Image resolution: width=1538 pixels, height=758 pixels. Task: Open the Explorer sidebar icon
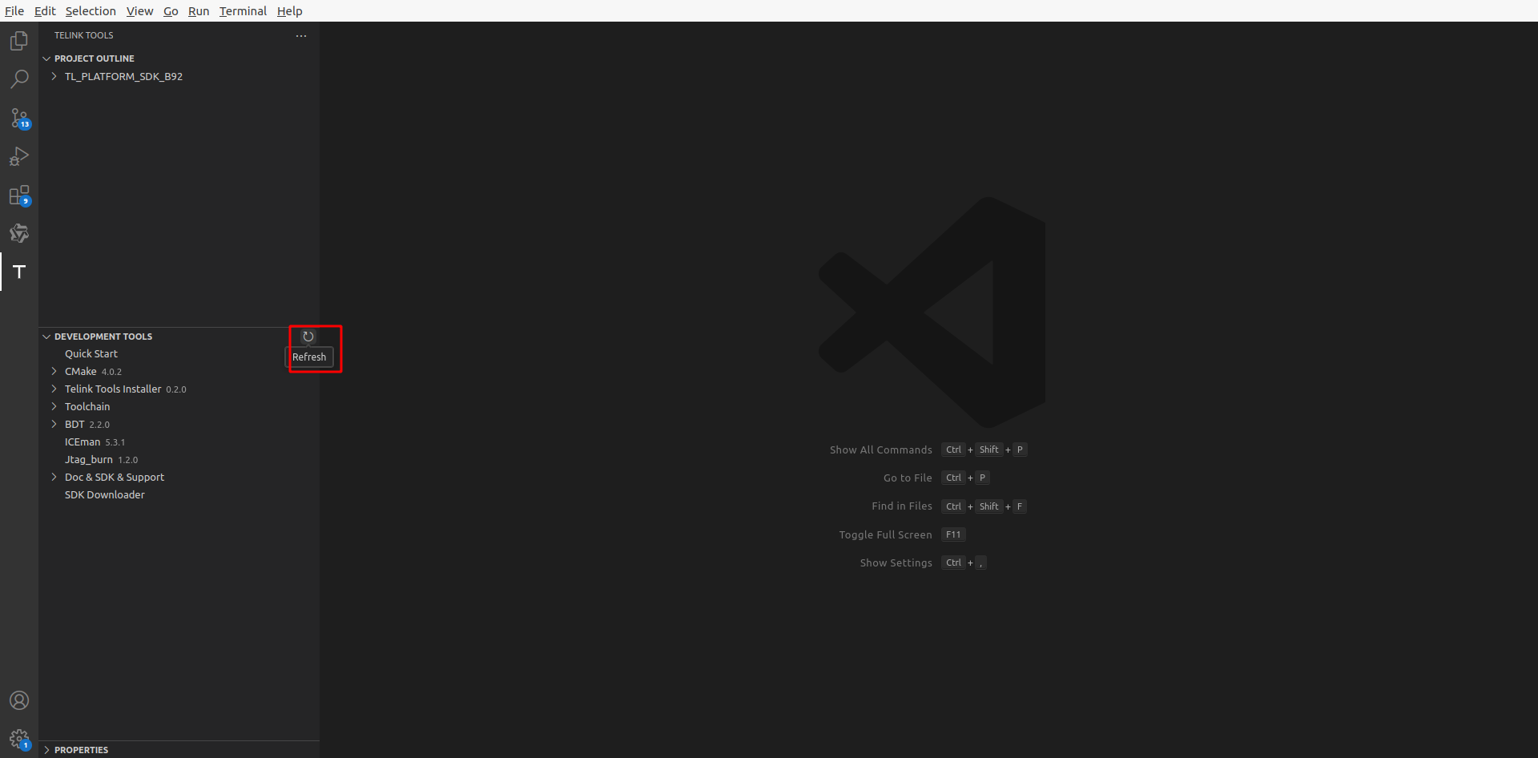click(x=18, y=40)
